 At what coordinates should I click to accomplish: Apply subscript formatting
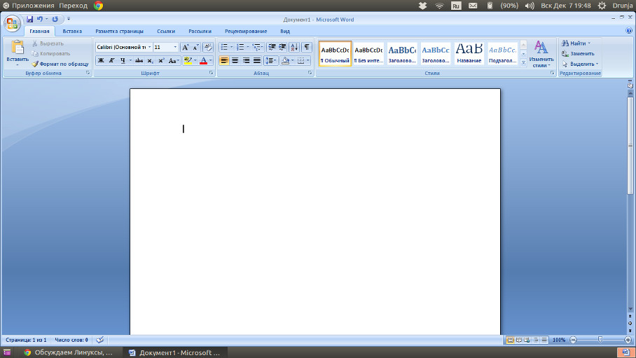(150, 60)
